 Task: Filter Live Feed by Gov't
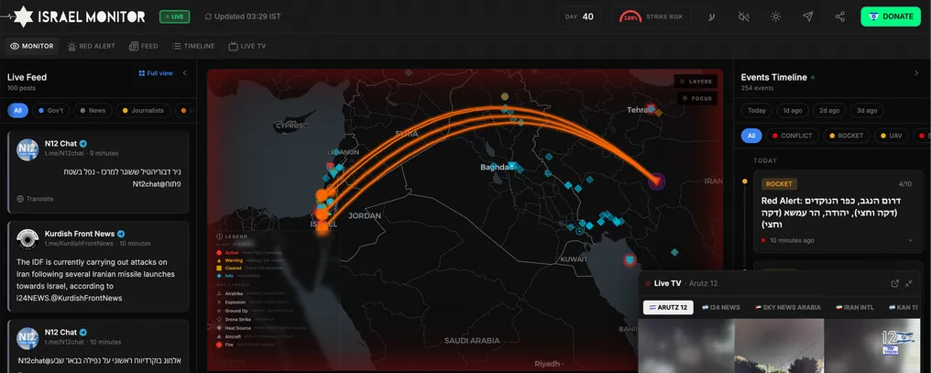pos(51,111)
